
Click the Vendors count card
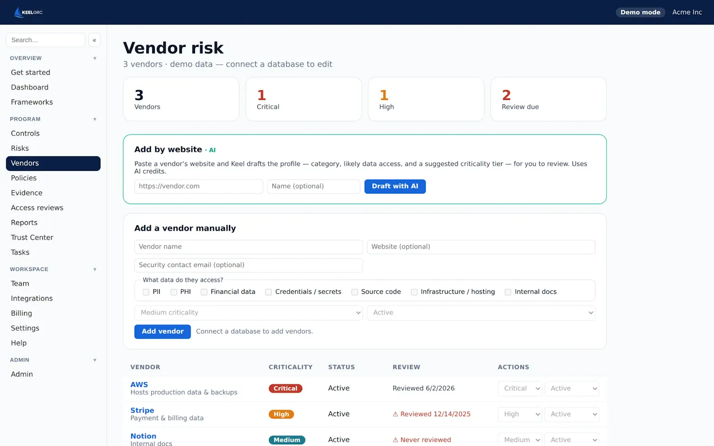(x=181, y=99)
